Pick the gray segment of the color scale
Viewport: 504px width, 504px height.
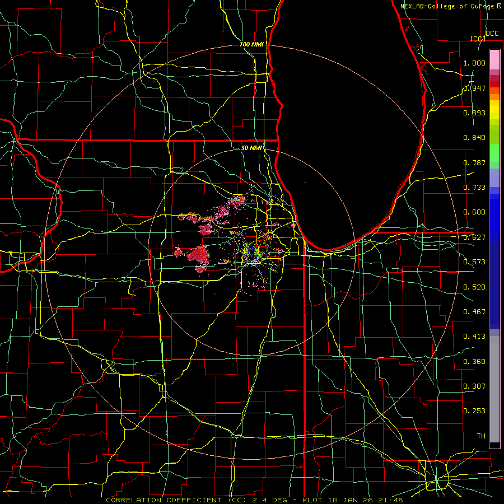point(494,389)
